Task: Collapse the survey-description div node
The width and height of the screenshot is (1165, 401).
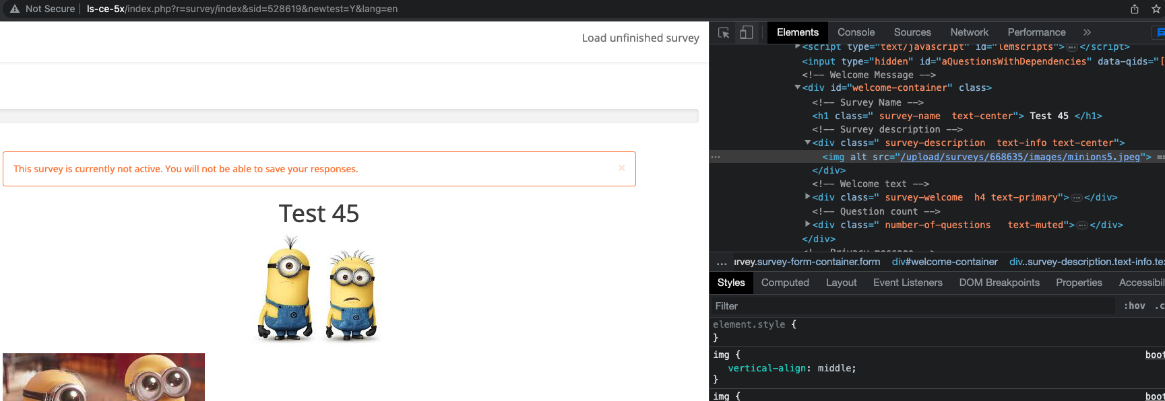Action: click(x=808, y=143)
